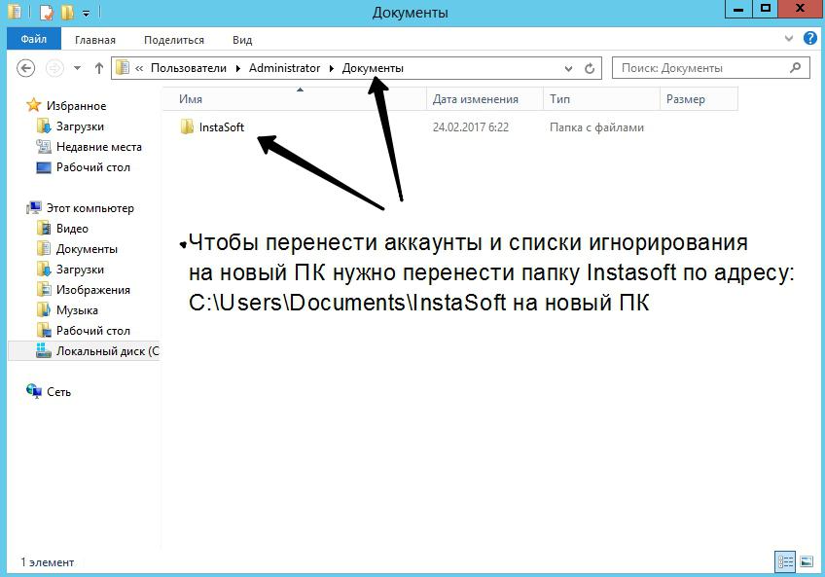This screenshot has height=577, width=825.
Task: Show hidden path levels via double chevron
Action: tap(139, 68)
